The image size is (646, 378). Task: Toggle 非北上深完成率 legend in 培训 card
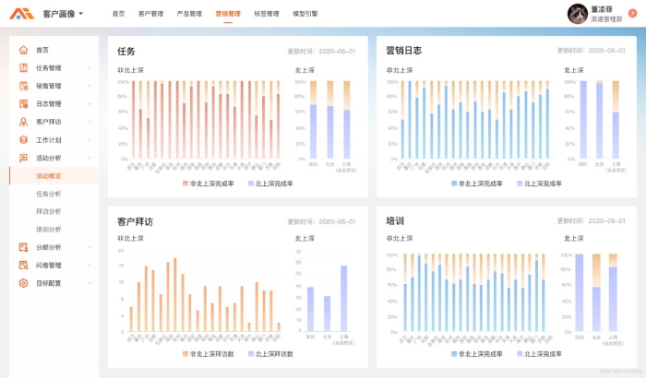(477, 354)
